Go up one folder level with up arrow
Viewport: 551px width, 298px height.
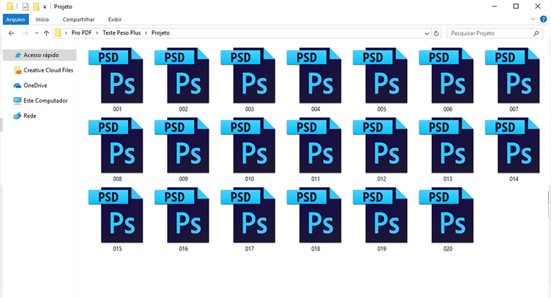coord(46,33)
